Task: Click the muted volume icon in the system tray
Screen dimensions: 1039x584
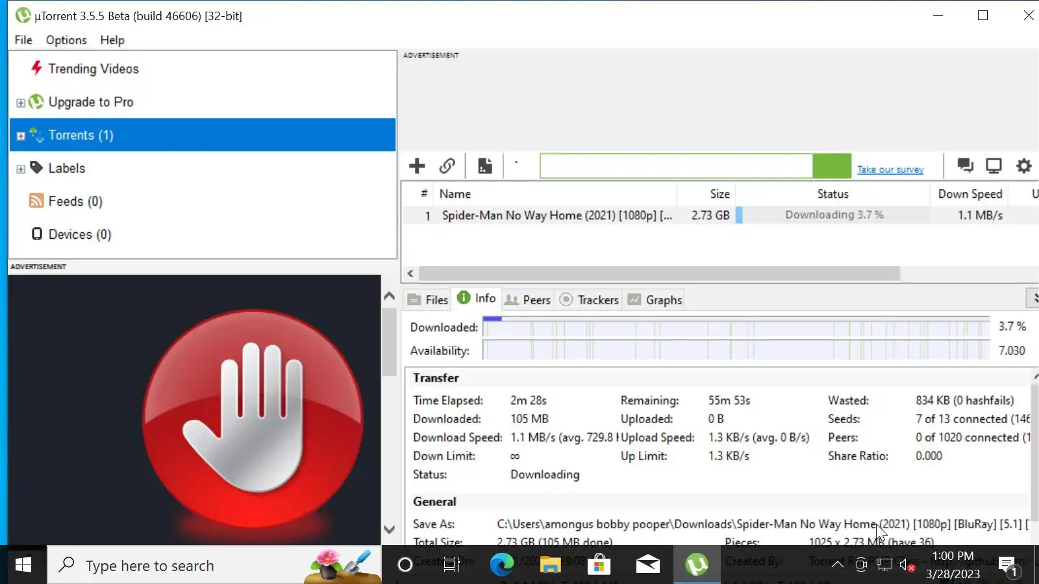Action: coord(907,565)
